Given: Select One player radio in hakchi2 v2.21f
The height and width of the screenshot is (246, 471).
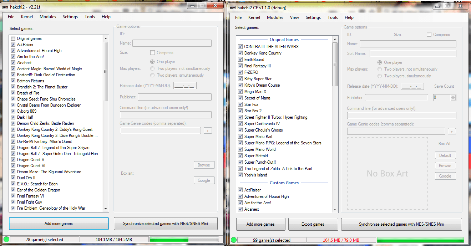Looking at the screenshot, I should [x=152, y=62].
